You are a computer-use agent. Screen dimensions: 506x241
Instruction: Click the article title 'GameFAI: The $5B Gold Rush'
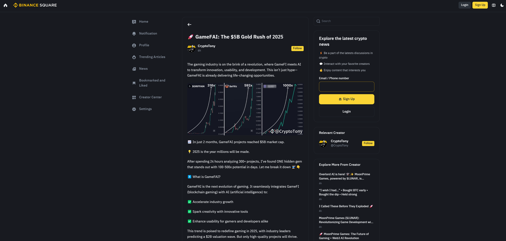pyautogui.click(x=235, y=37)
